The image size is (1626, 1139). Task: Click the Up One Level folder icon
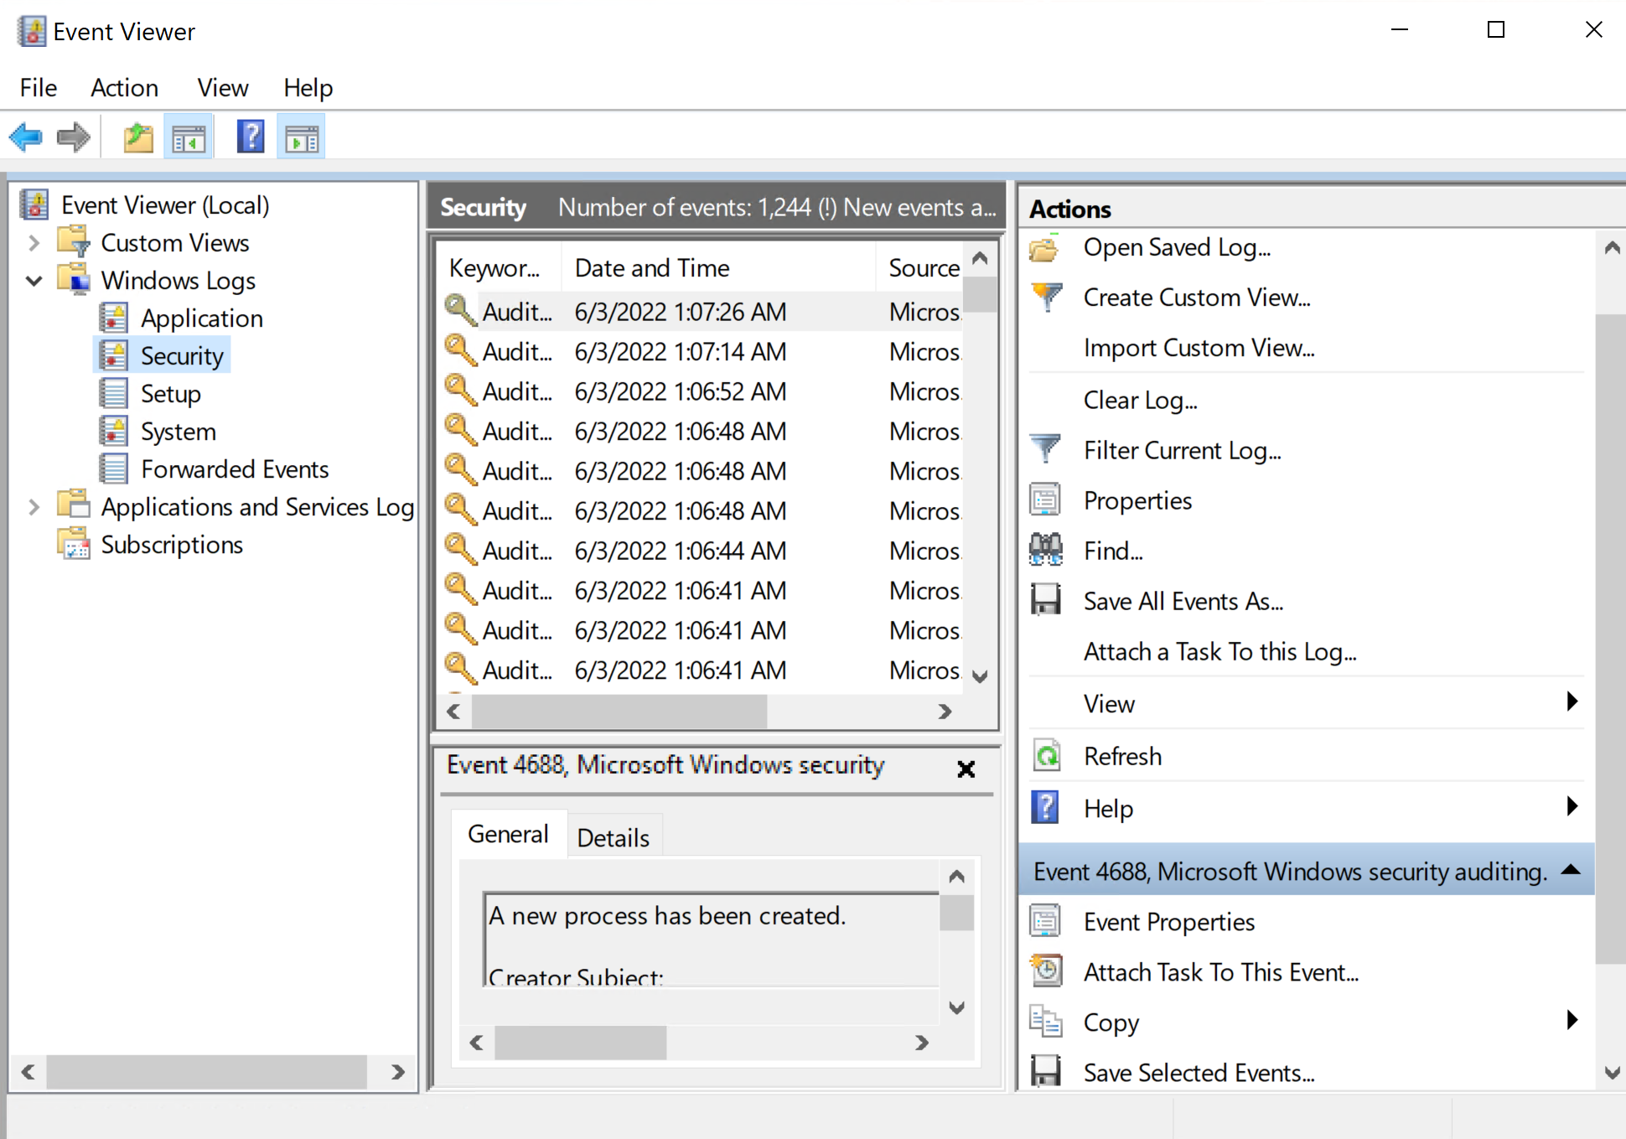[138, 137]
